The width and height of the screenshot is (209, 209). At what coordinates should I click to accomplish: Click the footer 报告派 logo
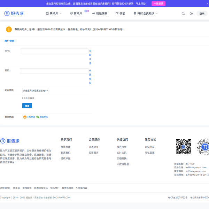10,141
